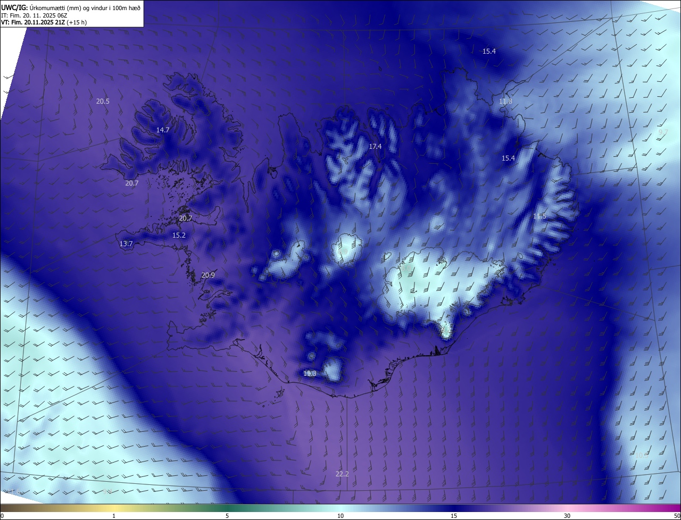This screenshot has width=681, height=520.
Task: Click the colorbar label 1
Action: [114, 516]
